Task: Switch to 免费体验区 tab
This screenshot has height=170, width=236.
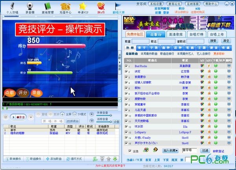Action: (135, 34)
